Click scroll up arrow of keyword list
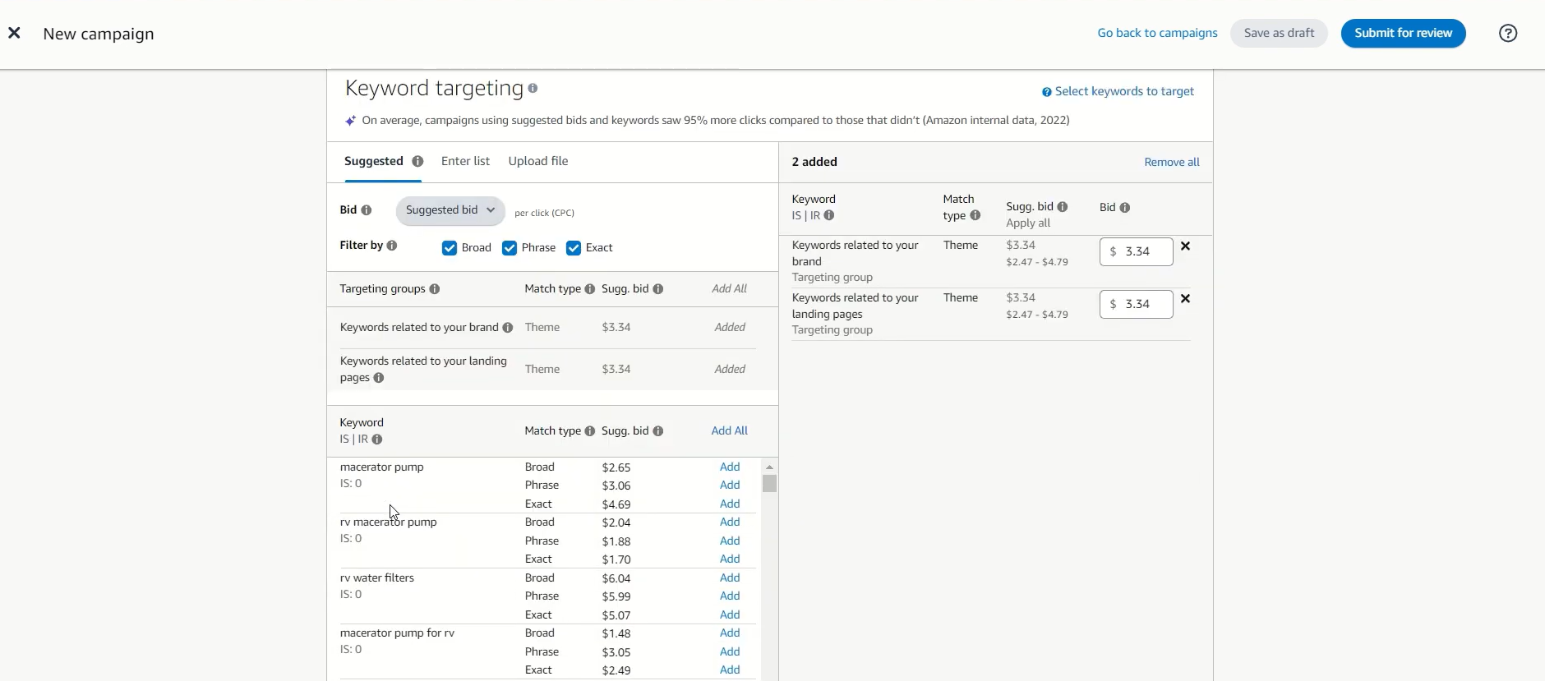Viewport: 1545px width, 681px height. coord(769,467)
